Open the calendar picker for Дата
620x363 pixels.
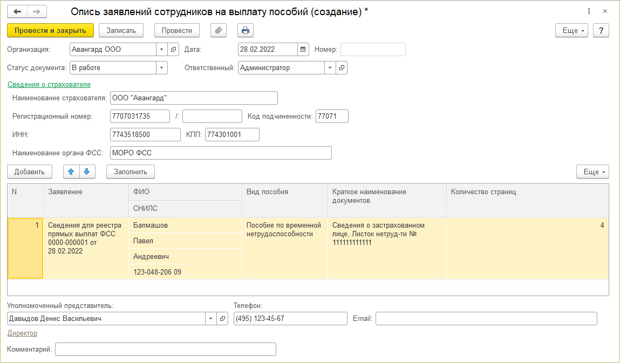coord(303,50)
